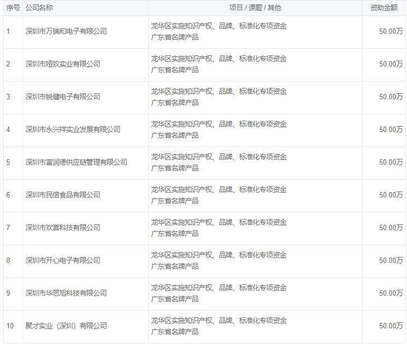Open 深圳市民信食品有限公司
Viewport: 407px width, 345px height.
63,195
